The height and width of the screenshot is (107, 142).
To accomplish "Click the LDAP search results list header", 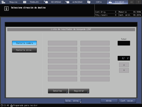I will [x=71, y=30].
